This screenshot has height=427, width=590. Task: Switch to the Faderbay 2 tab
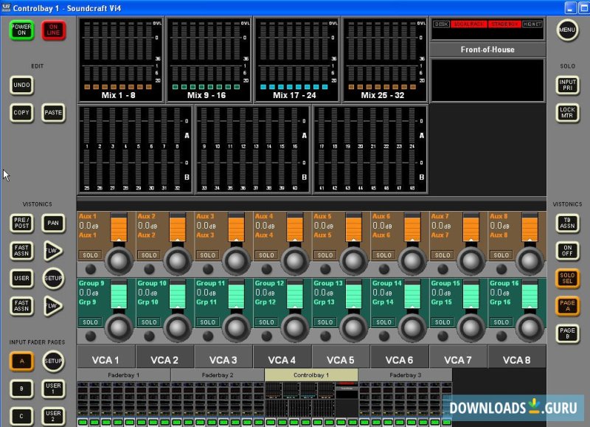218,375
